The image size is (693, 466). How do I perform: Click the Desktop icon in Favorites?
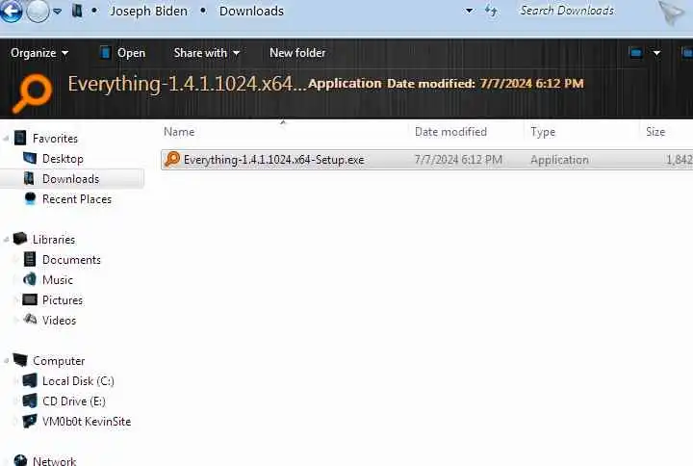coord(30,158)
